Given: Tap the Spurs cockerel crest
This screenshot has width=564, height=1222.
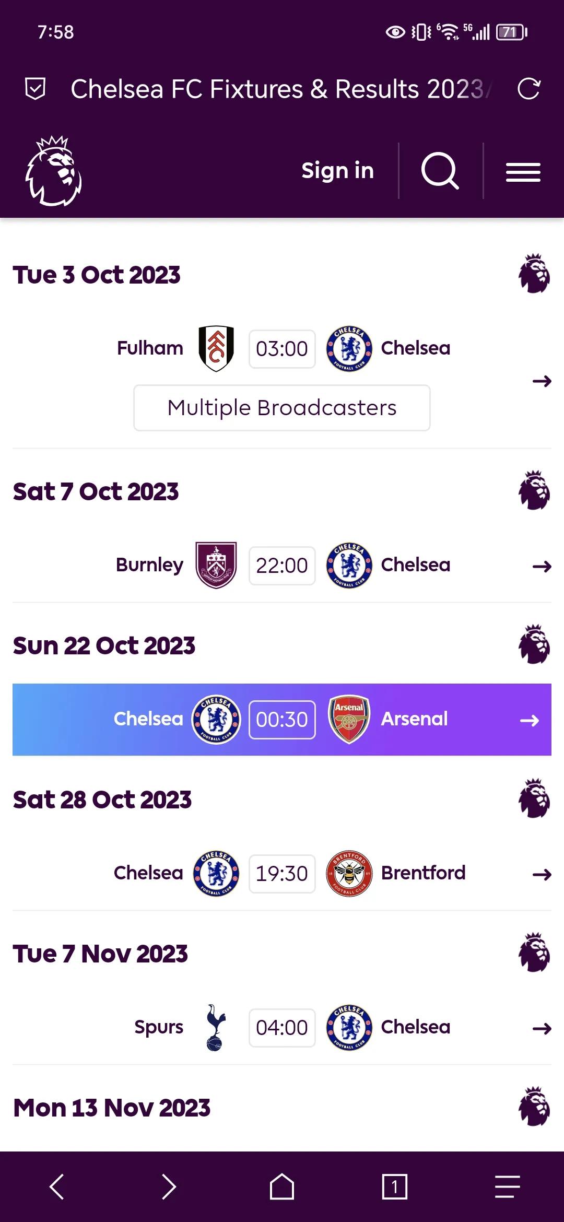Looking at the screenshot, I should (216, 1027).
